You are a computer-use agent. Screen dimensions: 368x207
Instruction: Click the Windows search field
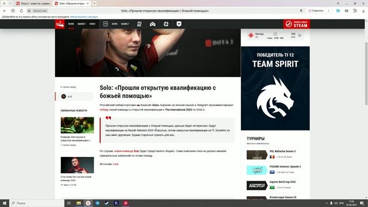(37, 203)
